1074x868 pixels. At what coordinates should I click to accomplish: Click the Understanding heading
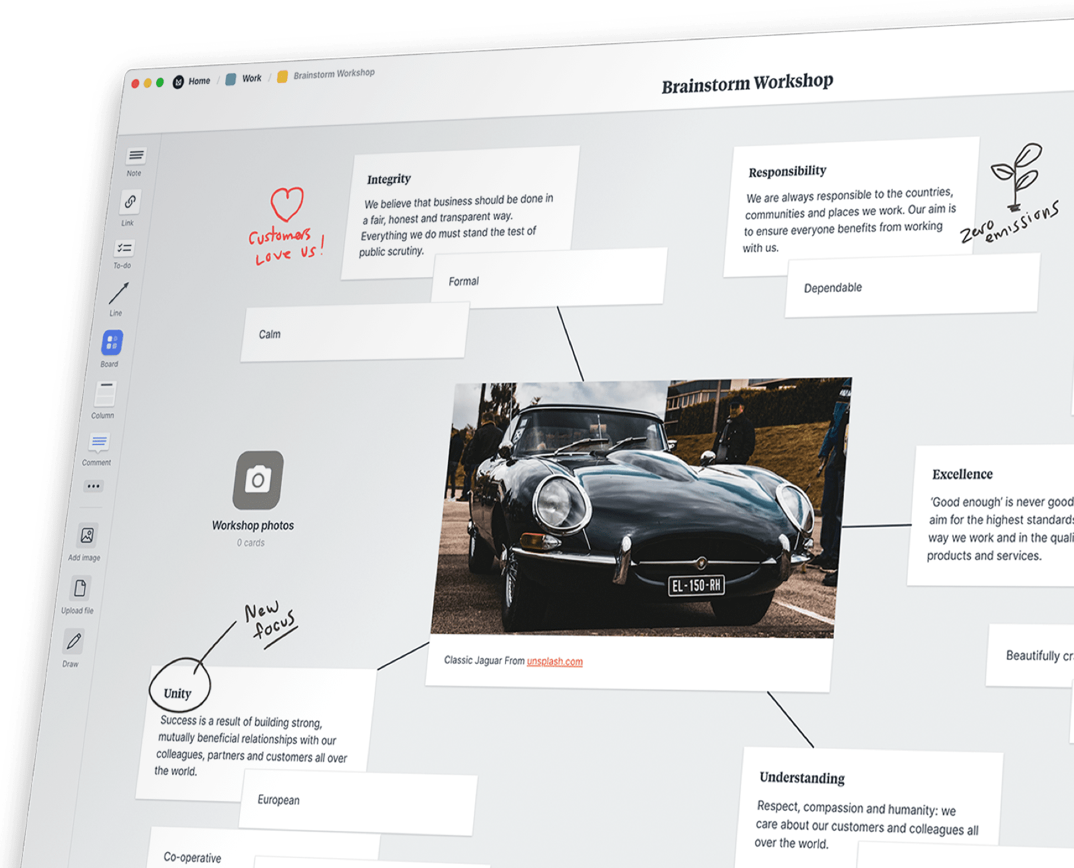point(802,778)
